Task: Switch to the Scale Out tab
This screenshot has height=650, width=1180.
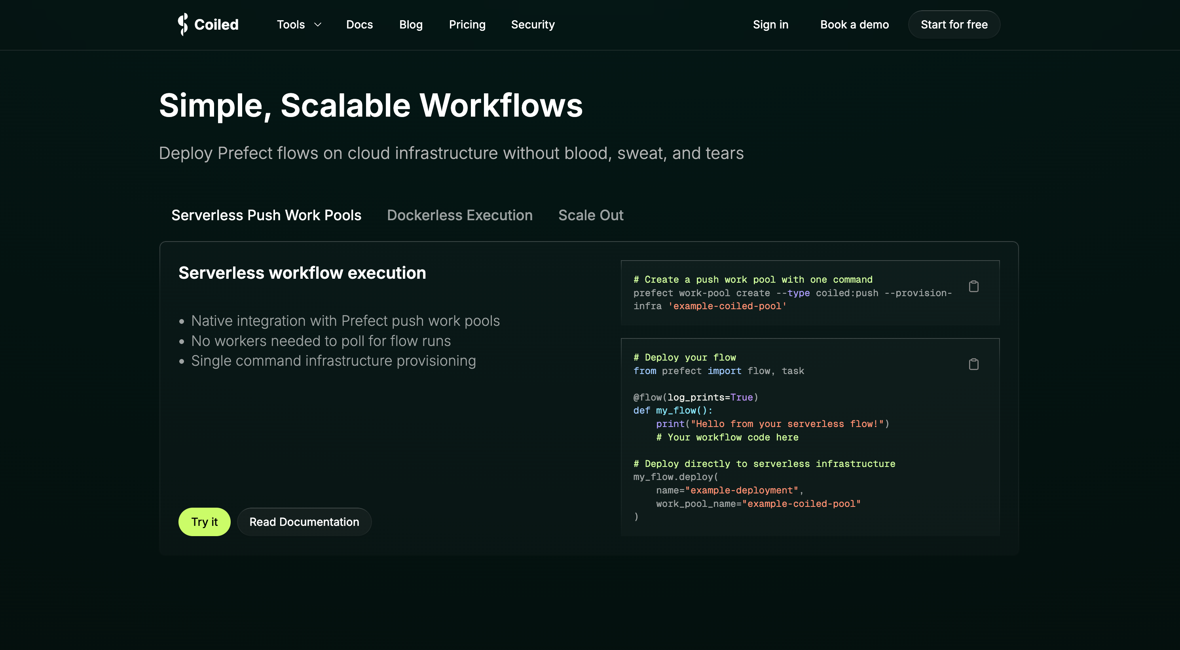Action: coord(590,215)
